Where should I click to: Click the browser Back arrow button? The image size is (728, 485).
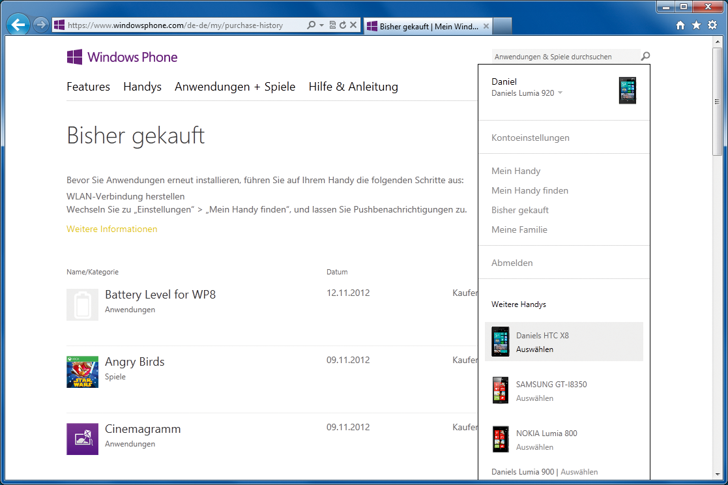point(18,25)
